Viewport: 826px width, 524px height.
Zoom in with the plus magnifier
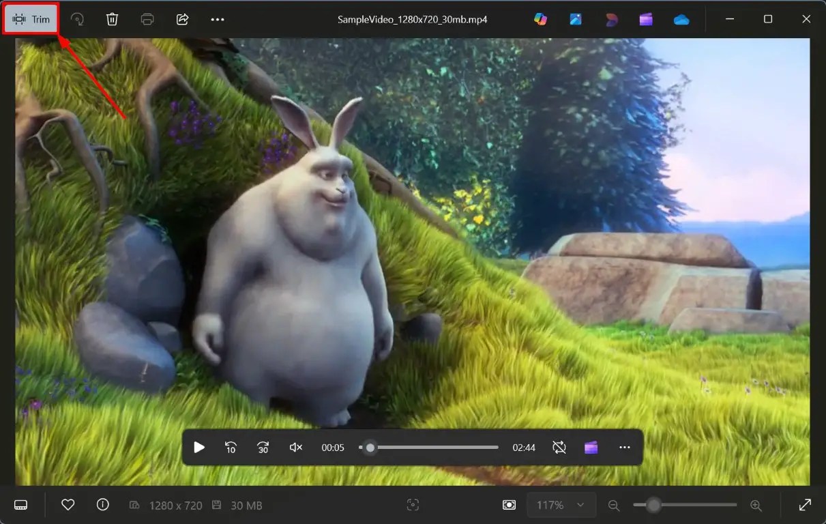tap(756, 506)
